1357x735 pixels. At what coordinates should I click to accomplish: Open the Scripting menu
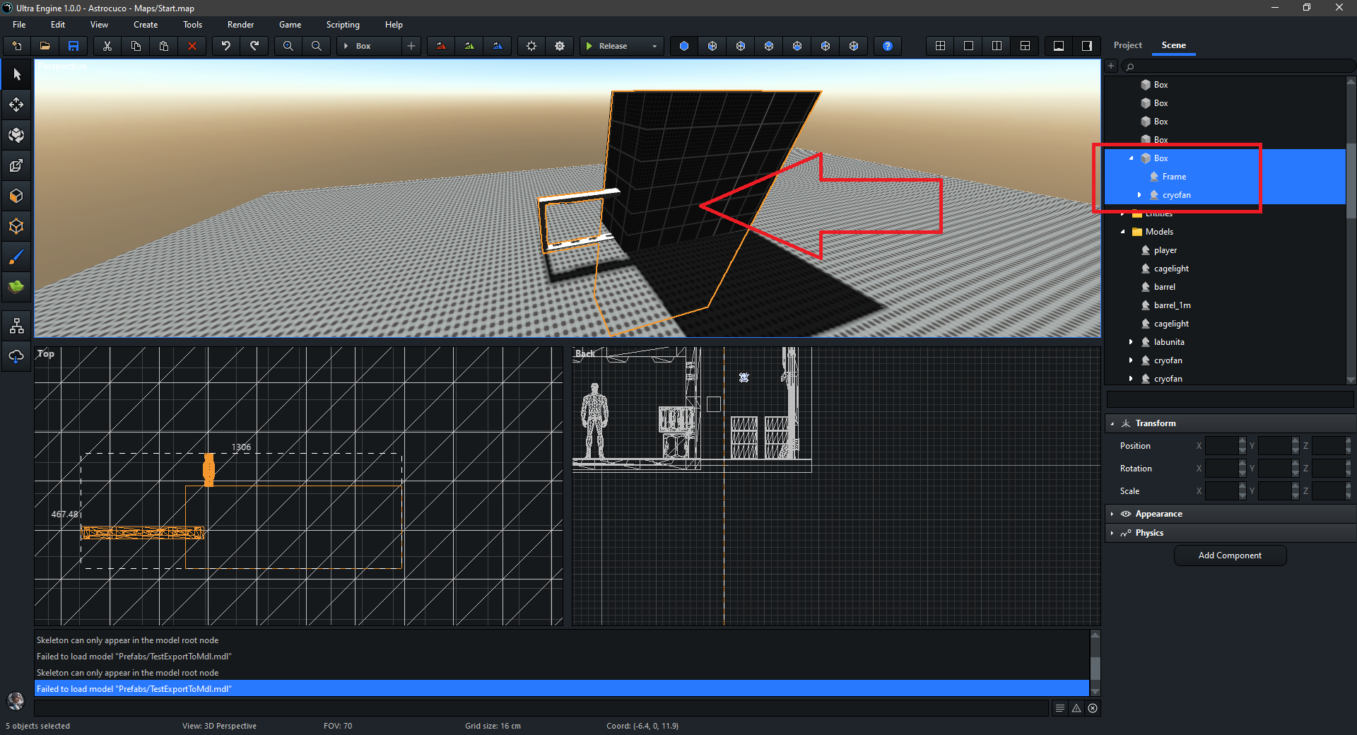point(342,25)
